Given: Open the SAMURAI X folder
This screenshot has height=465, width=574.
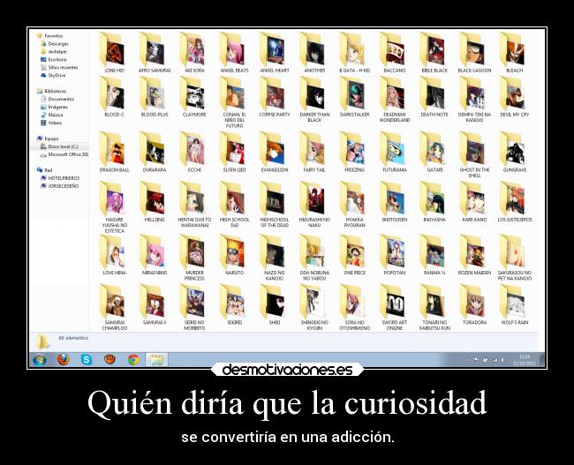Looking at the screenshot, I should (x=155, y=305).
